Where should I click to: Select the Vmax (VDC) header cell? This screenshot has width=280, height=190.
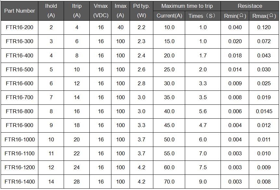pos(101,11)
